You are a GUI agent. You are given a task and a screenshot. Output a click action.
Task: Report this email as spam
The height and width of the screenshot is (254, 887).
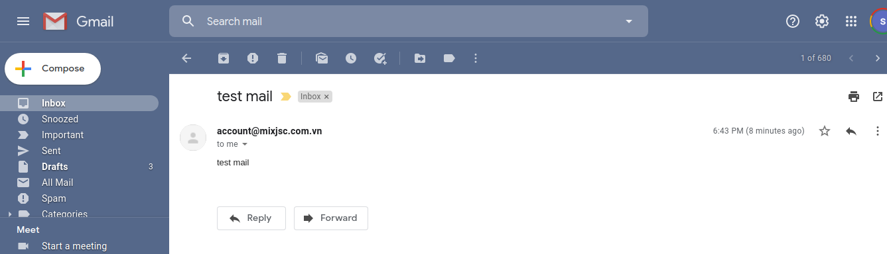253,58
